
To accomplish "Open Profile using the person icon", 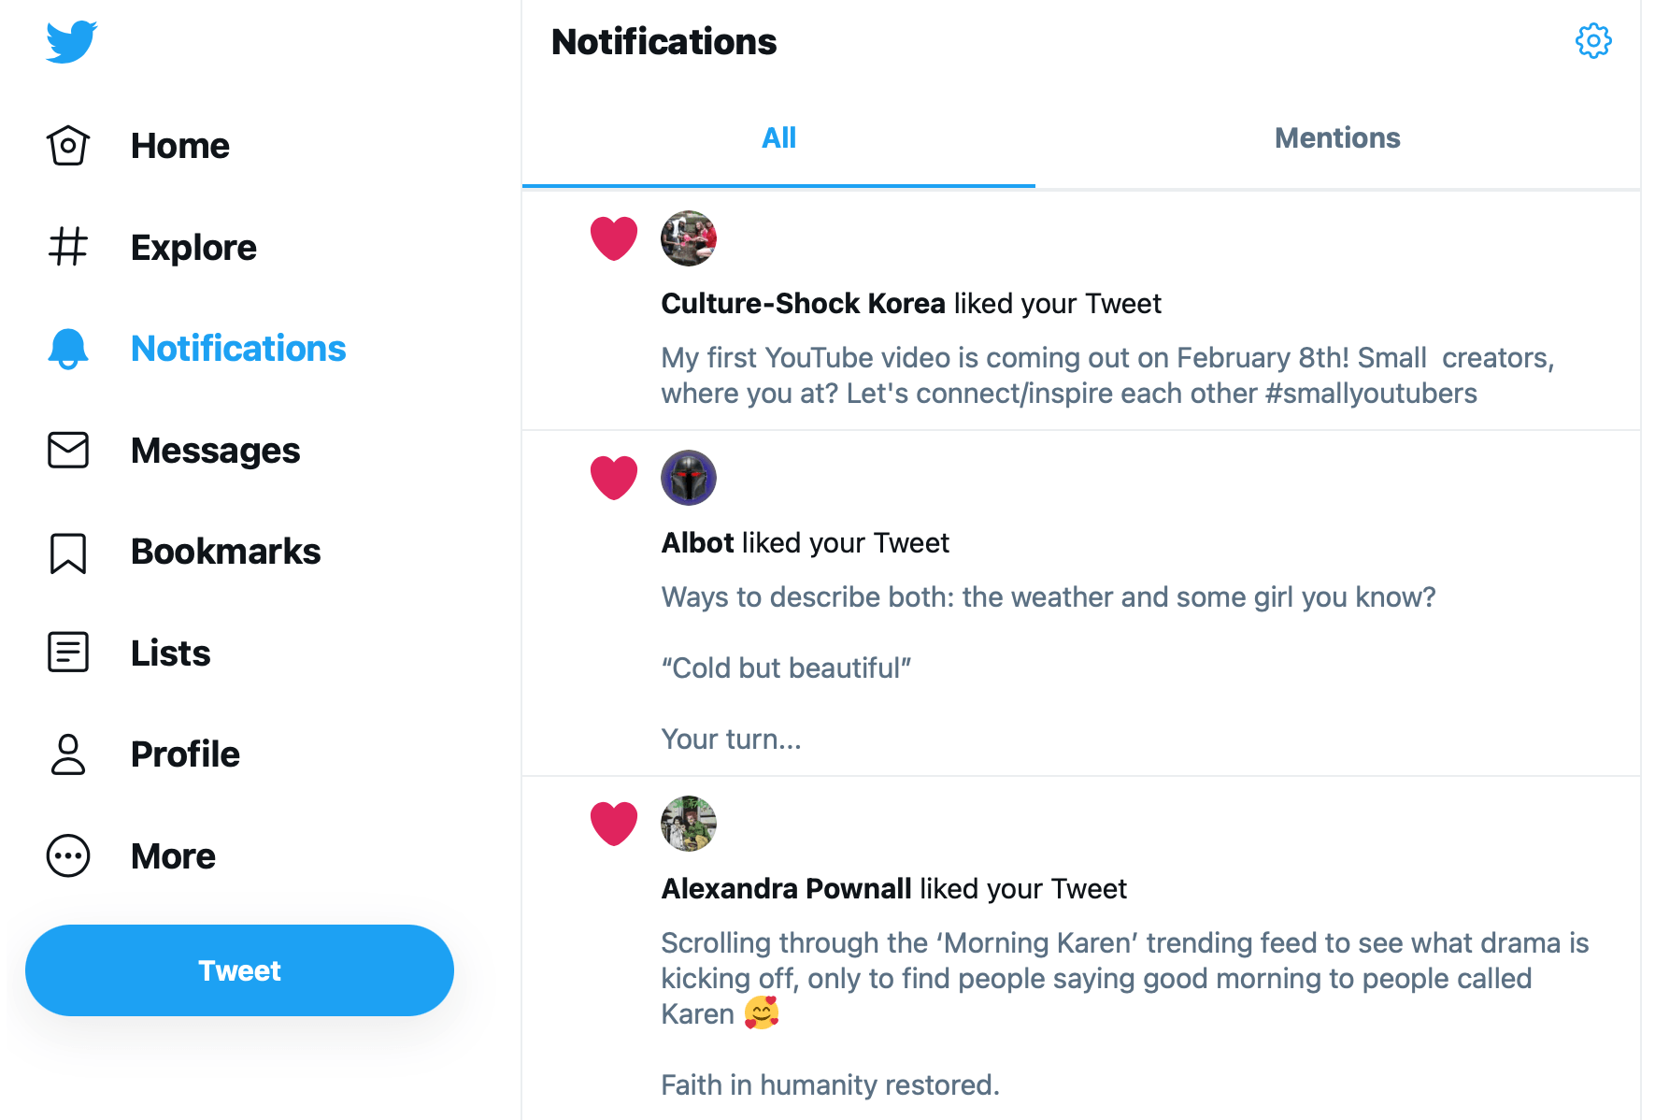I will click(68, 754).
